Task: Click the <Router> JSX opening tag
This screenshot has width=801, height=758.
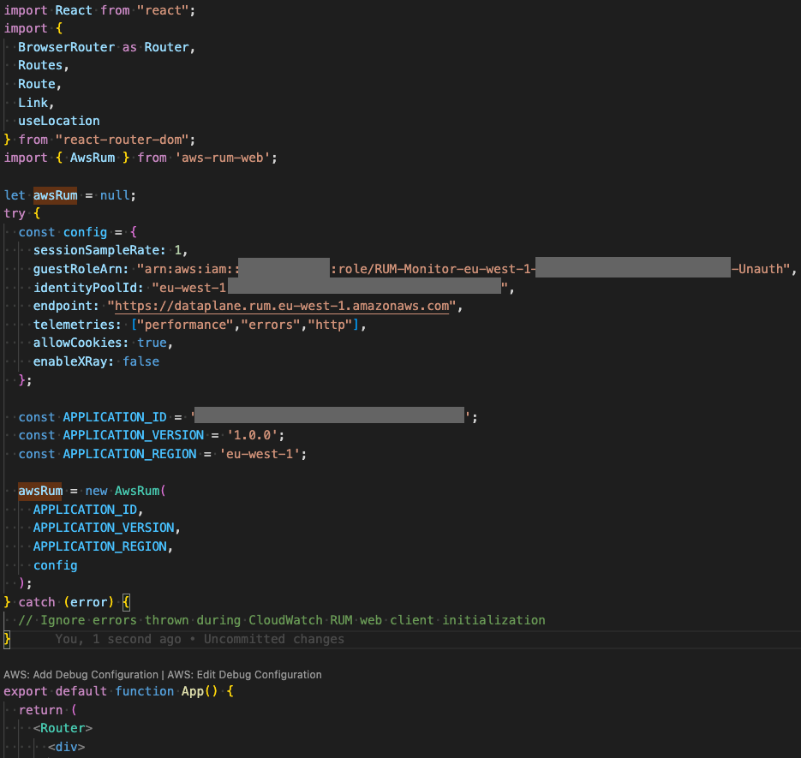Action: coord(63,727)
